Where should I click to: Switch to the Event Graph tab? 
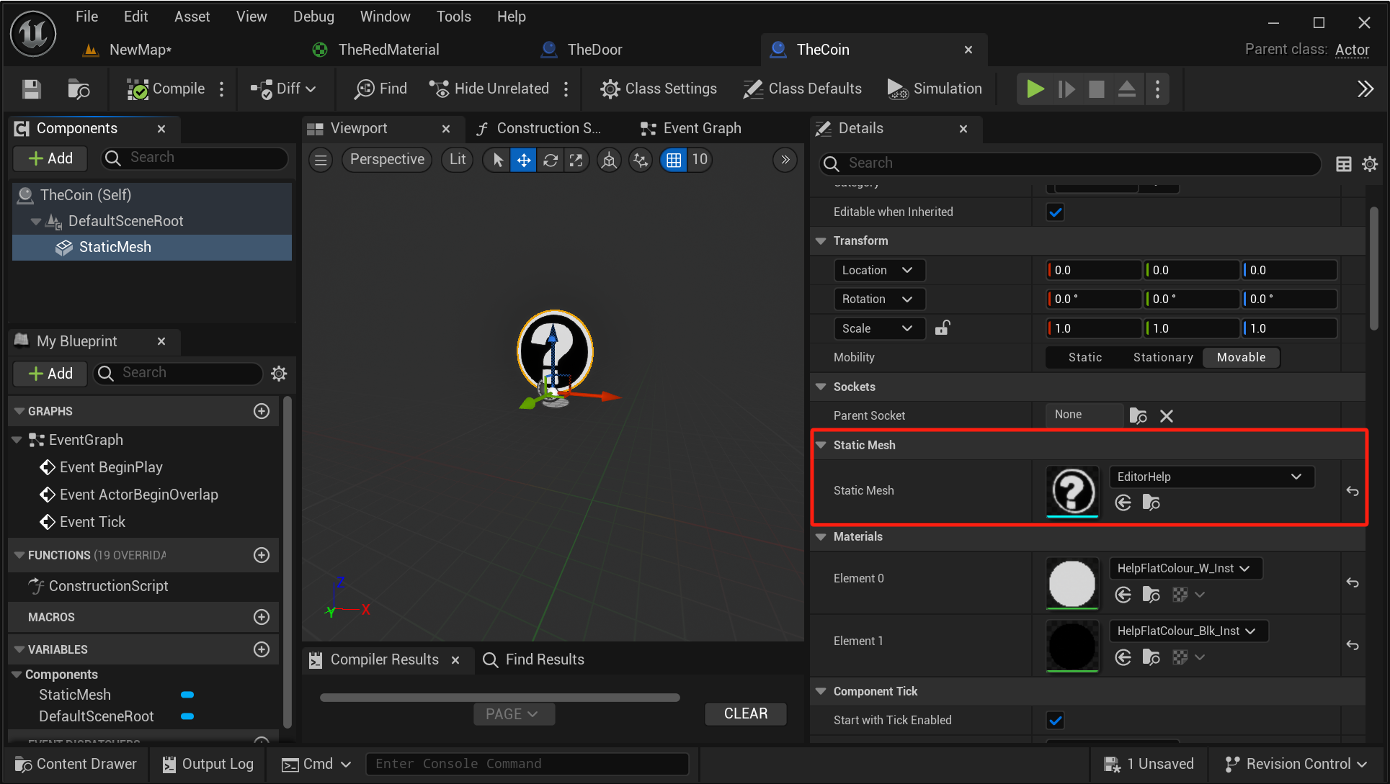pyautogui.click(x=690, y=129)
